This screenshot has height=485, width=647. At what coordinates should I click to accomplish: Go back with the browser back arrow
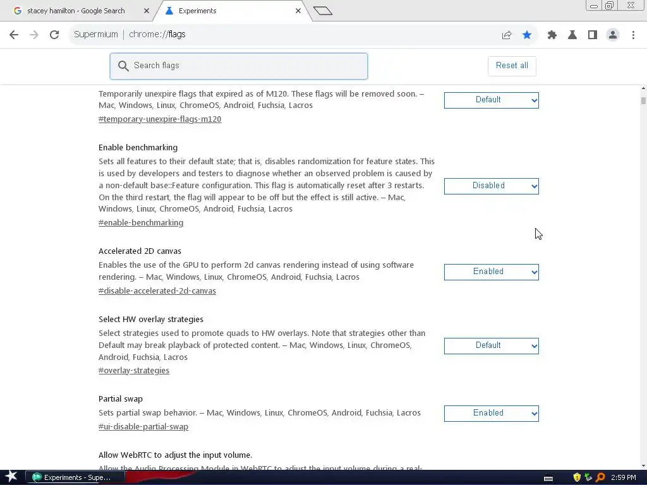[x=14, y=35]
